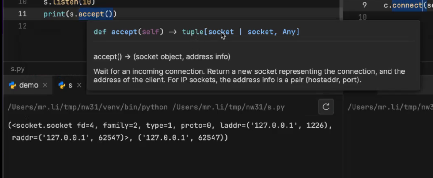Close the s run tab
Viewport: 433px width, 178px height.
(79, 85)
